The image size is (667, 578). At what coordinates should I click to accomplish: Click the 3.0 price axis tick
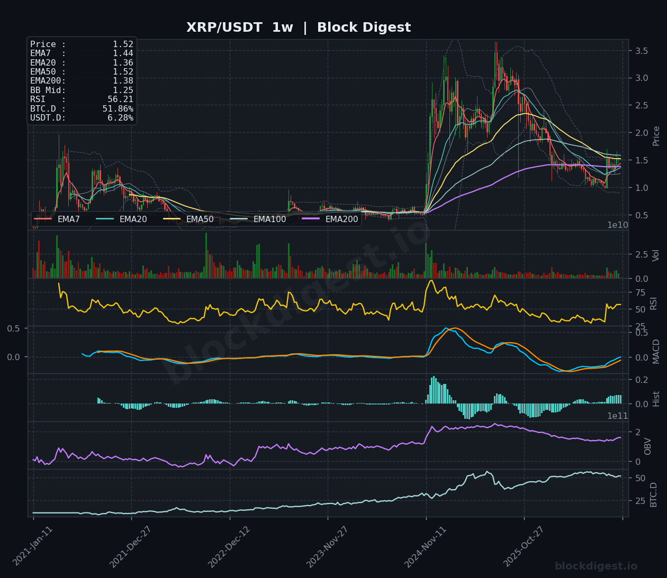[x=642, y=78]
